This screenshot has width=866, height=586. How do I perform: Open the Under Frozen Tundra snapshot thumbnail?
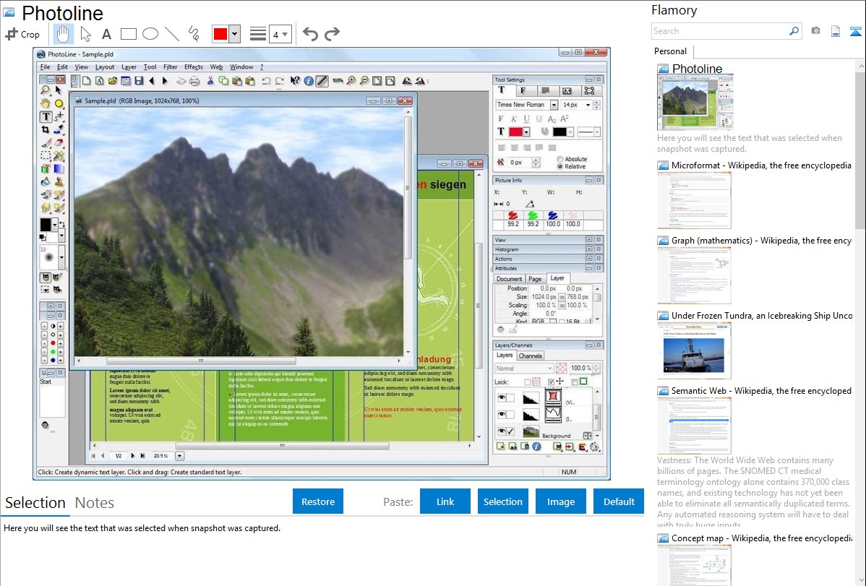pyautogui.click(x=694, y=350)
